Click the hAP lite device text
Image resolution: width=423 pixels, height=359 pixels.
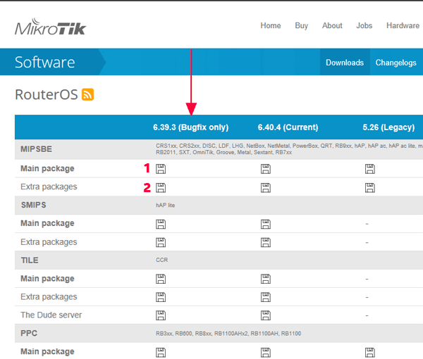(166, 206)
